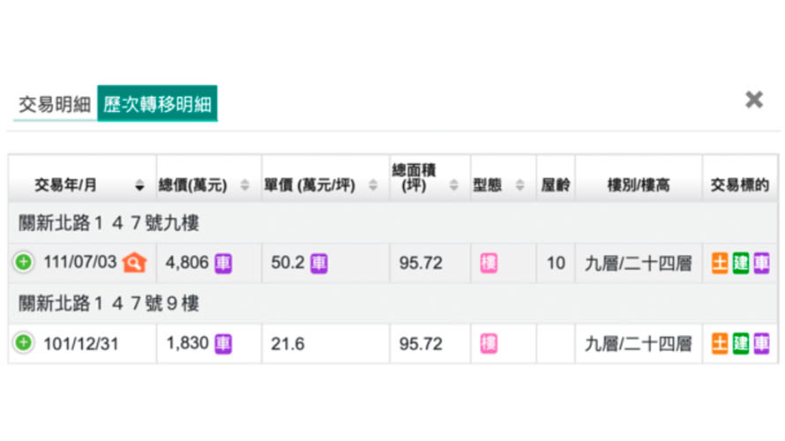Expand the 101/12/31 transaction row
The width and height of the screenshot is (785, 441).
tap(24, 343)
